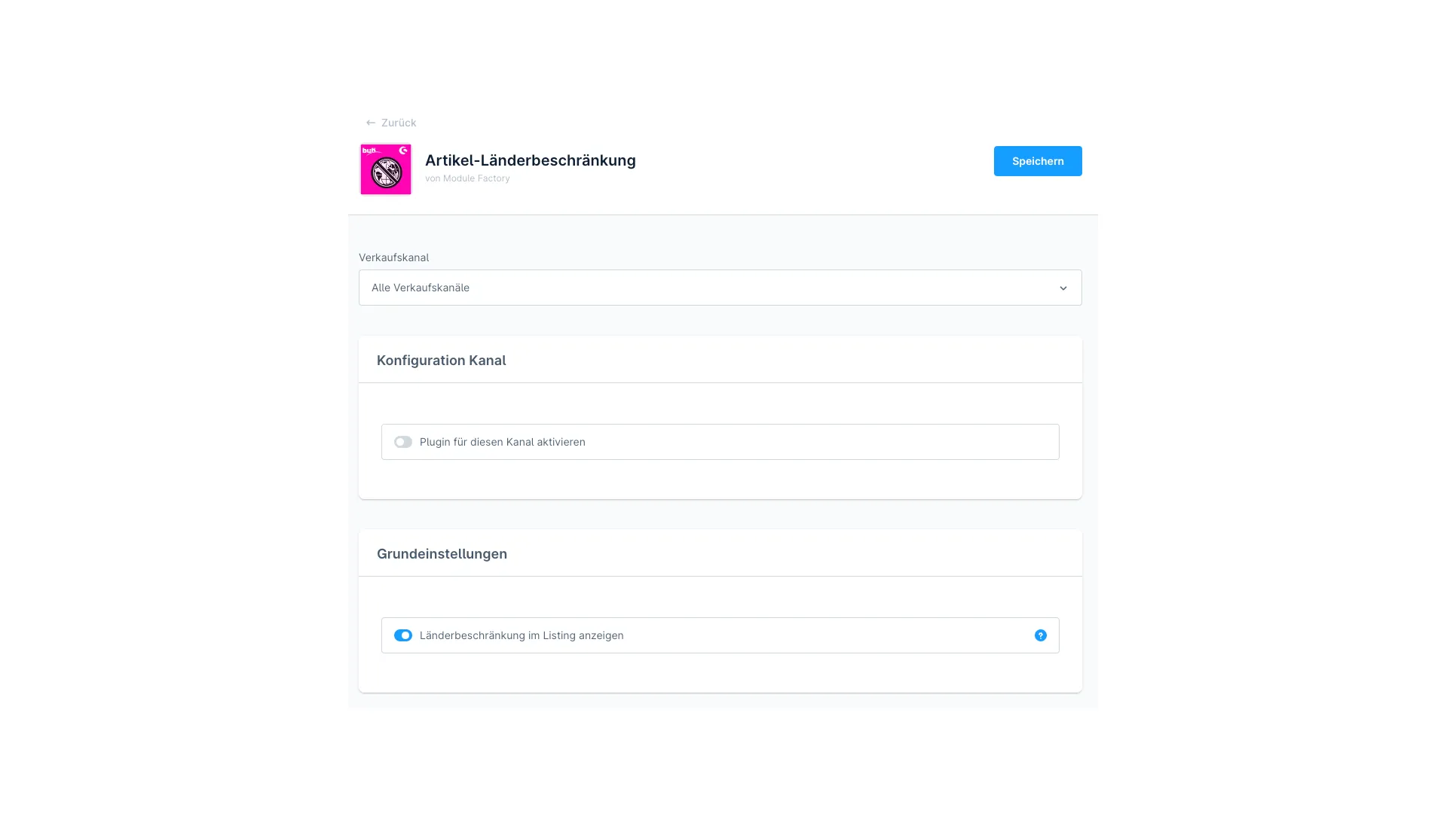Click the pink Artikel-Länderbeschränkung plugin logo
The height and width of the screenshot is (813, 1447).
(x=386, y=169)
